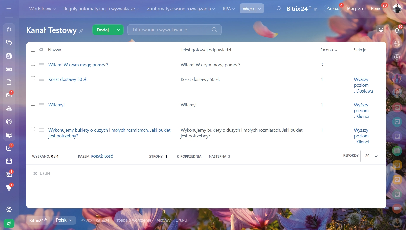
Task: Open the calendar icon in sidebar
Action: (9, 161)
